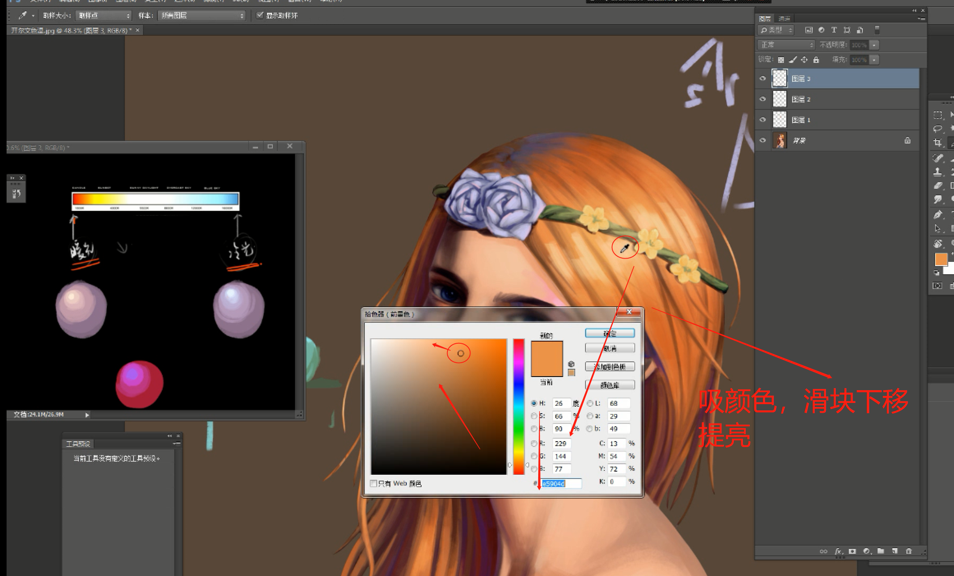The image size is (954, 576).
Task: Switch to the 通道 panel tab
Action: tap(784, 19)
